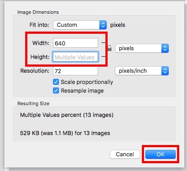Click the aspect ratio lock icon
This screenshot has height=171, width=187.
click(x=109, y=48)
